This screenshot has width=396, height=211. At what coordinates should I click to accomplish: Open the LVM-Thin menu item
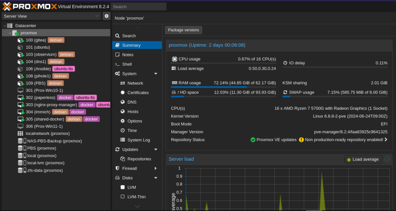[137, 197]
